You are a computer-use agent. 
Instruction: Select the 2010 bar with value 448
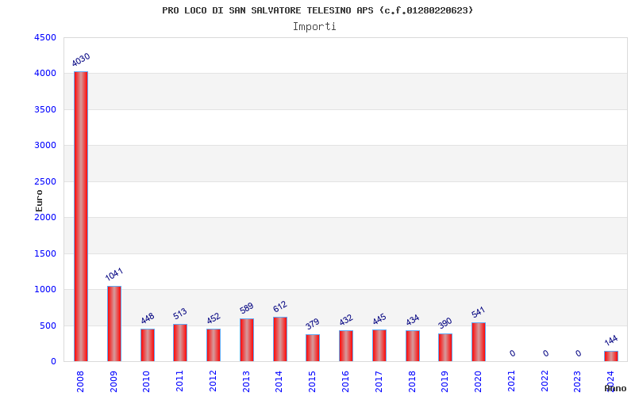pos(148,345)
